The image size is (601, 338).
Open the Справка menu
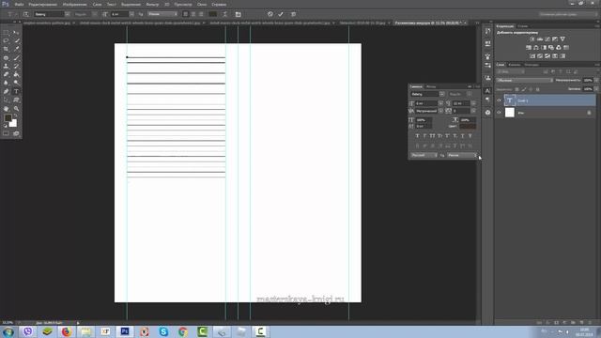pos(219,5)
